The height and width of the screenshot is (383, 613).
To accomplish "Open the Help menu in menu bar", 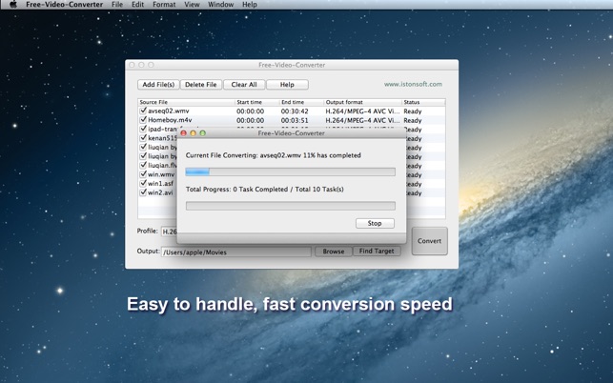I will pos(250,5).
